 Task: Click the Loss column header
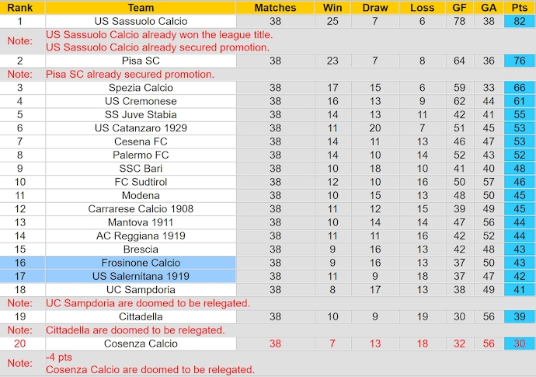[x=422, y=7]
